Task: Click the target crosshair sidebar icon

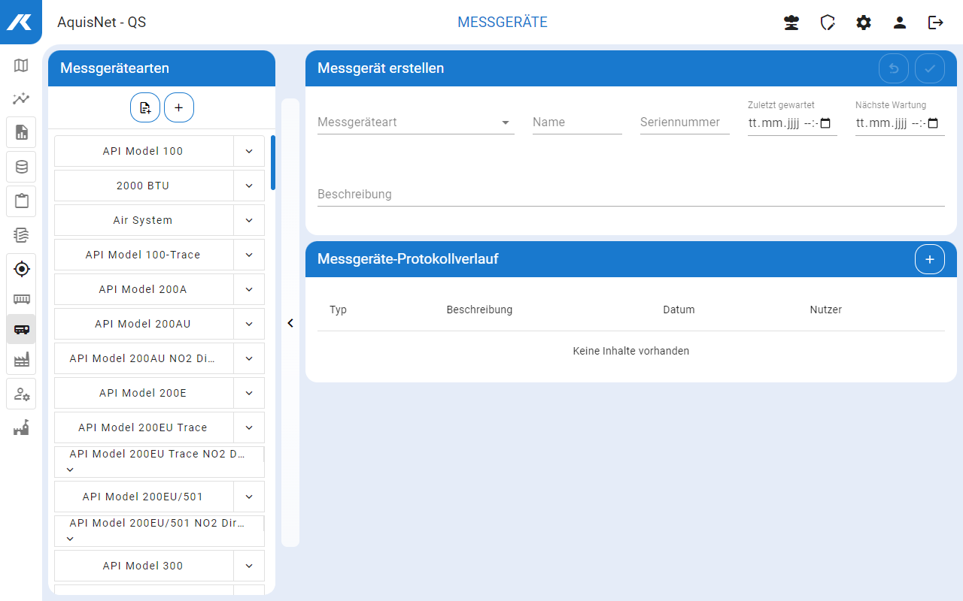Action: pos(21,268)
